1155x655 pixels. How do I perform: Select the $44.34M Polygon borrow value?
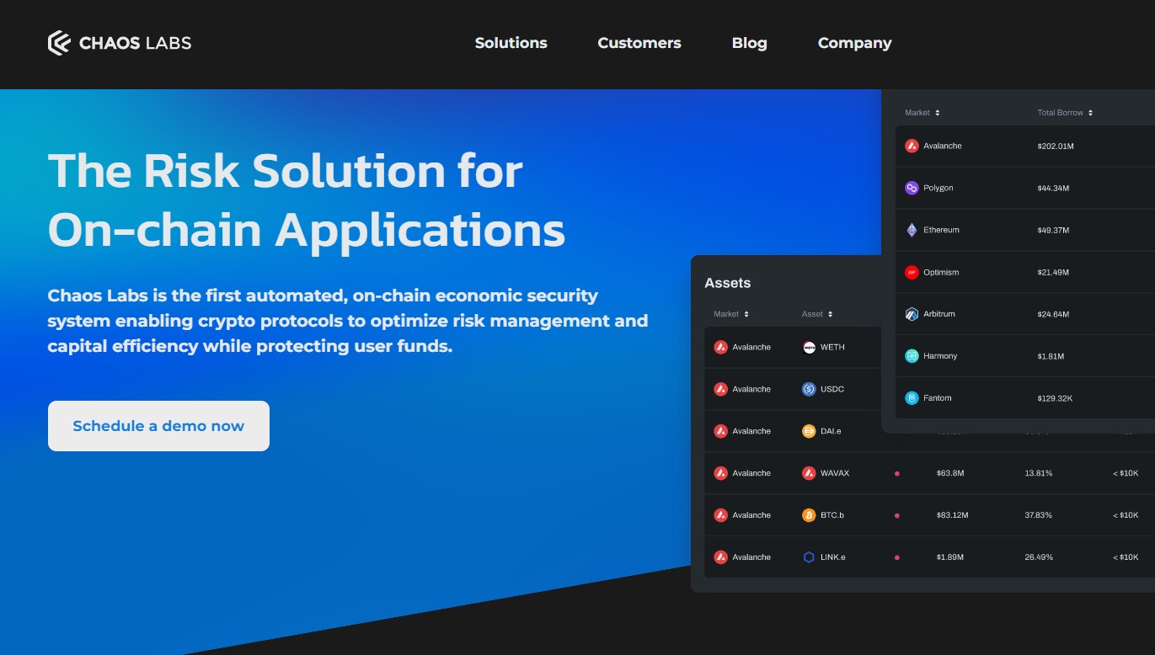pos(1053,188)
